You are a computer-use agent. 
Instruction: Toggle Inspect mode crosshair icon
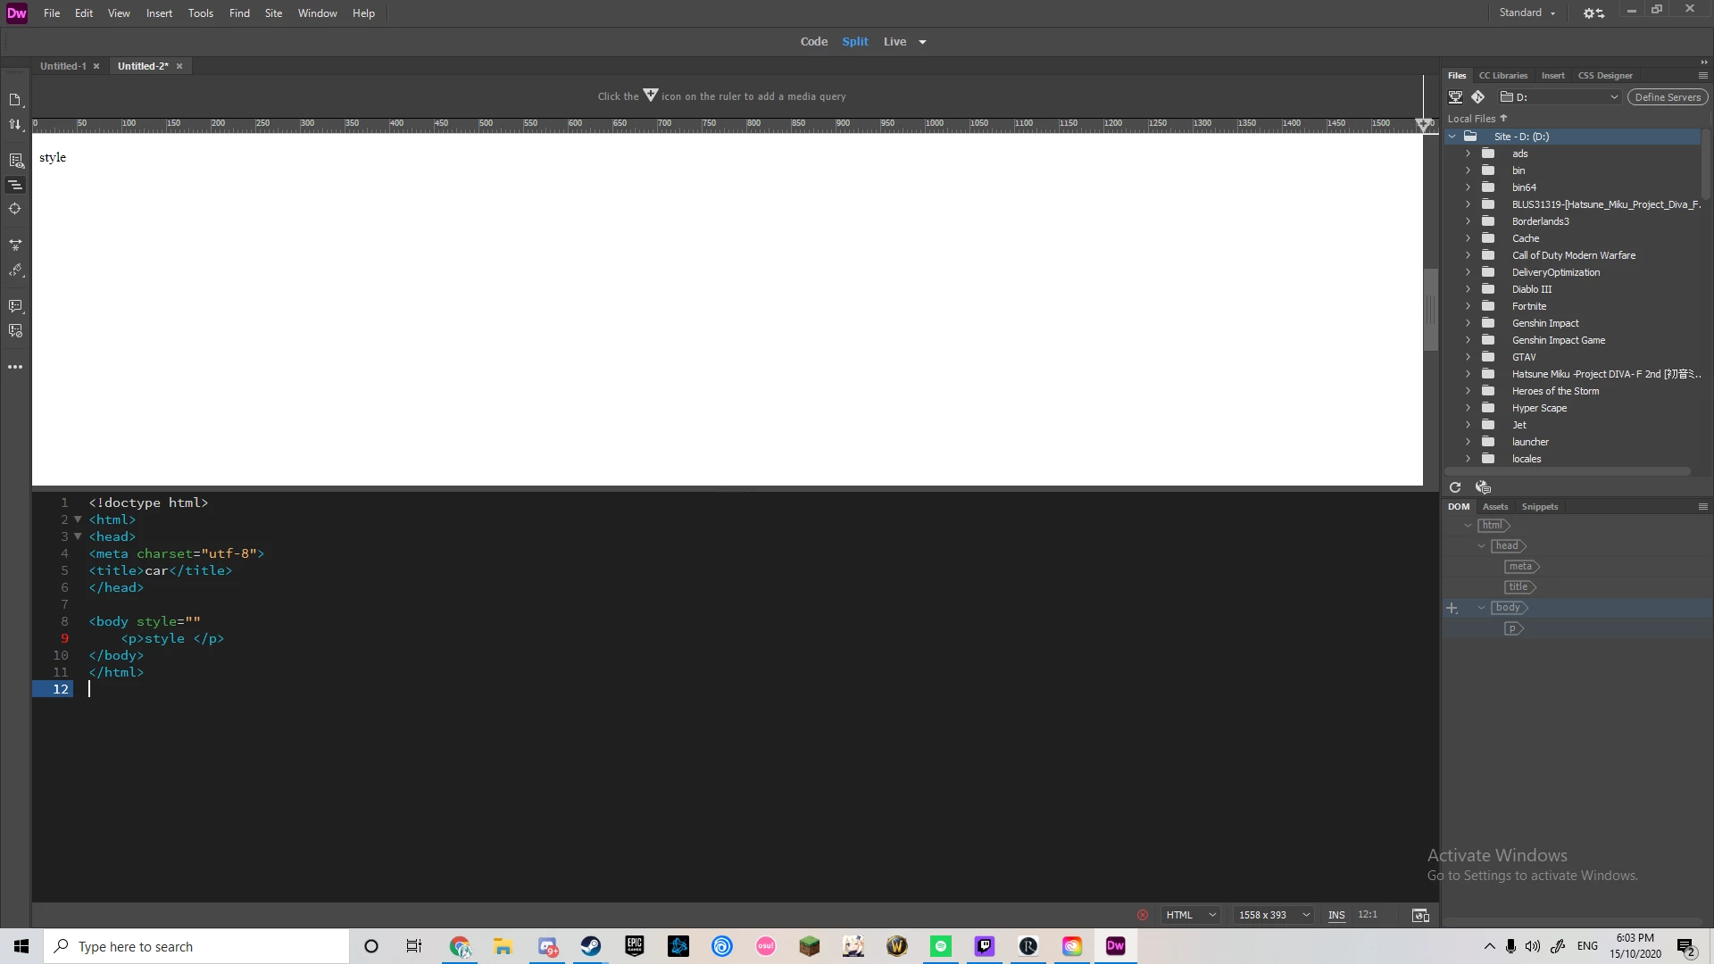tap(15, 209)
